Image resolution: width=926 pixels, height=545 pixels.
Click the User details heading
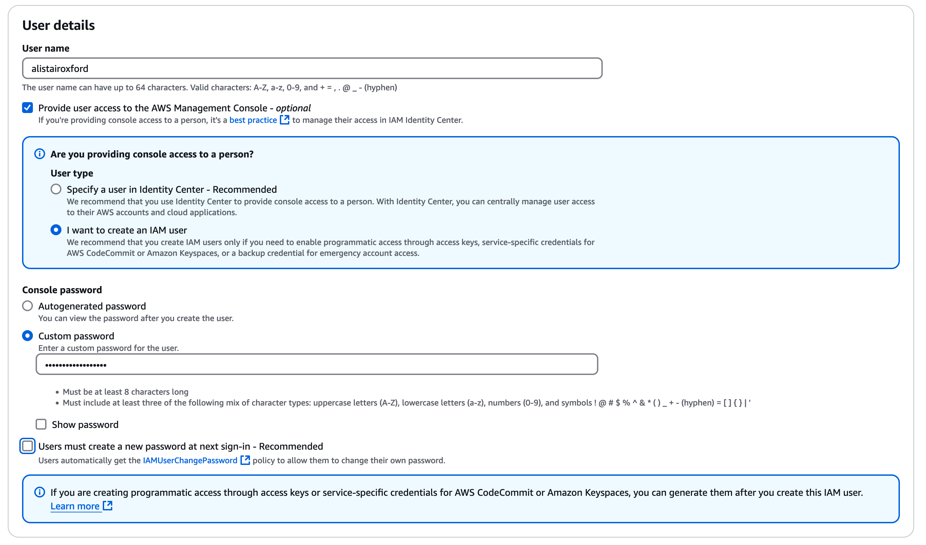coord(58,25)
